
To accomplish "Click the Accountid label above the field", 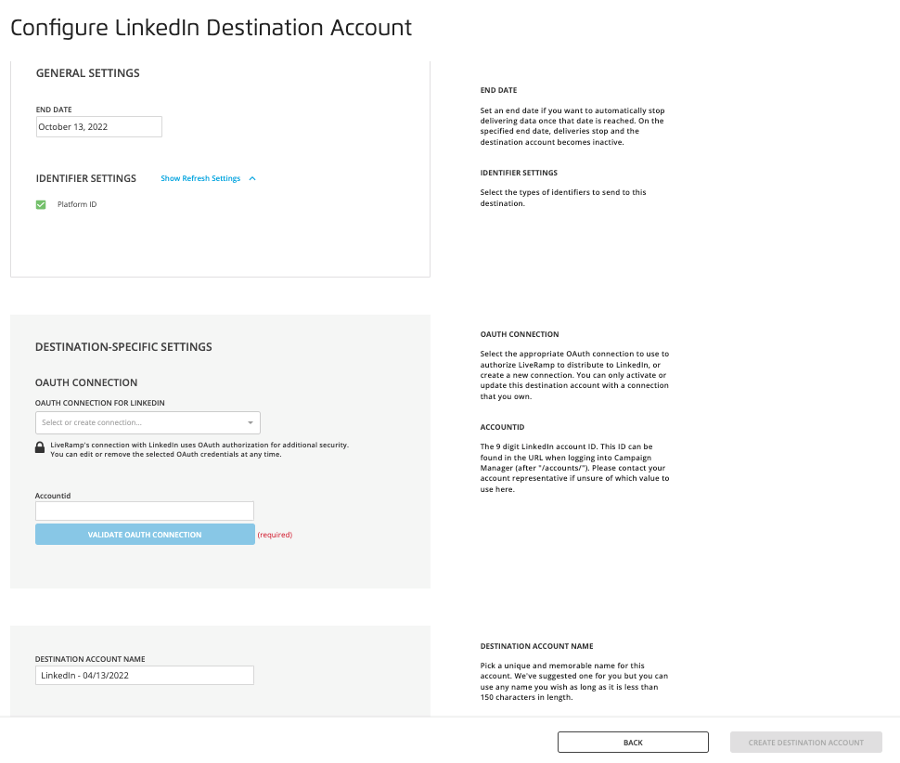I will (x=53, y=496).
